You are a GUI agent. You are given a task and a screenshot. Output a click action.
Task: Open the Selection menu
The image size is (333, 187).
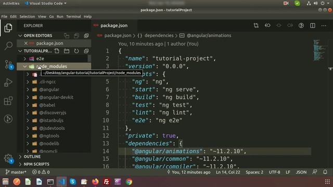[x=27, y=17]
